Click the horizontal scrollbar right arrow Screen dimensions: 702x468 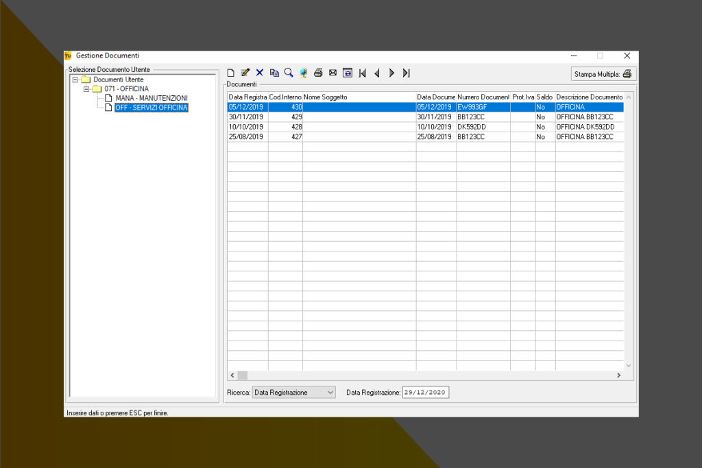pyautogui.click(x=619, y=375)
